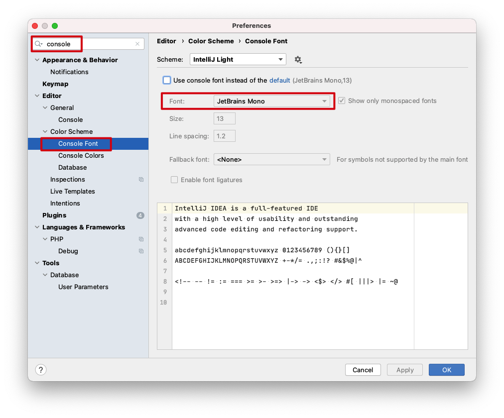
Task: Select Console Colors in the tree
Action: (x=81, y=155)
